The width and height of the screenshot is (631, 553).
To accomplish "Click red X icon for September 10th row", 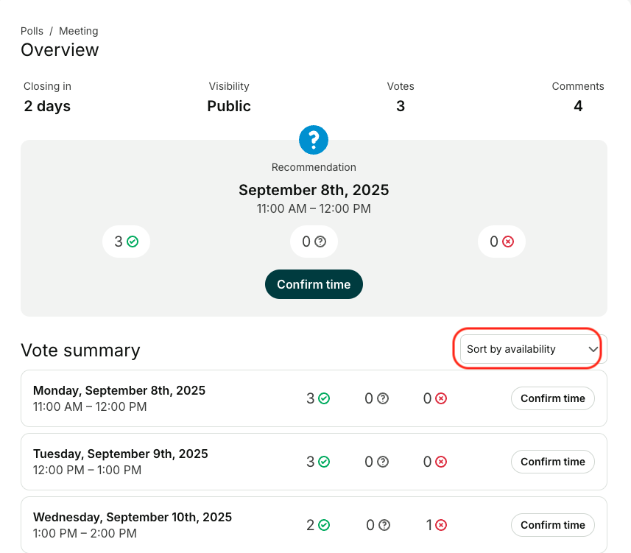I will click(441, 525).
